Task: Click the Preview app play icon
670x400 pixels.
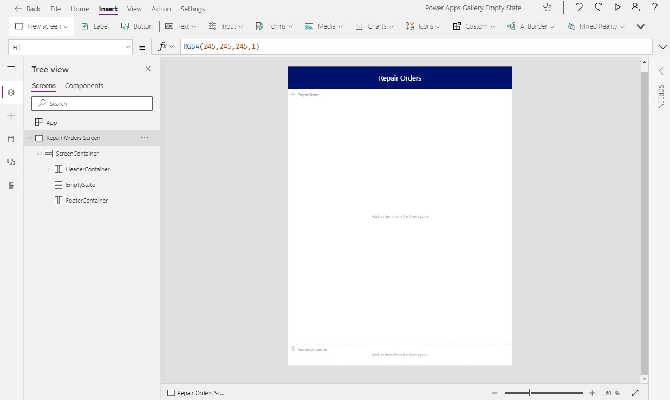Action: (x=617, y=8)
